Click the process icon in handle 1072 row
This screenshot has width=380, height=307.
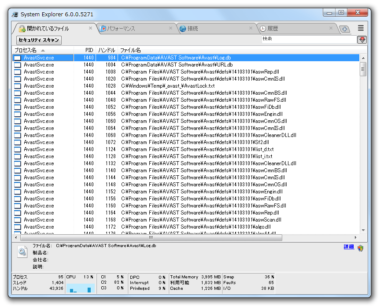coord(18,142)
